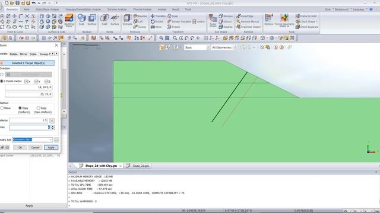Open the Super Shape tool
Screen dimensions: 380x213
click(x=213, y=21)
